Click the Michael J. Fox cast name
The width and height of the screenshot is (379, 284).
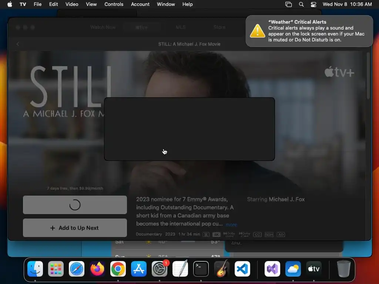pyautogui.click(x=287, y=199)
